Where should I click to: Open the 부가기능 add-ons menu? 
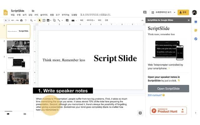point(65,15)
